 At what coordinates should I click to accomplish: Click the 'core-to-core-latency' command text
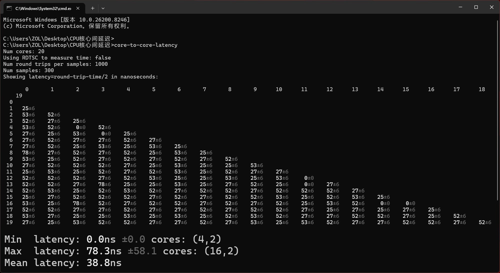pyautogui.click(x=146, y=45)
